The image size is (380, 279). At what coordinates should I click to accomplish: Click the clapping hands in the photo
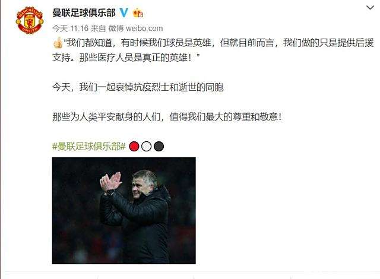coord(110,181)
